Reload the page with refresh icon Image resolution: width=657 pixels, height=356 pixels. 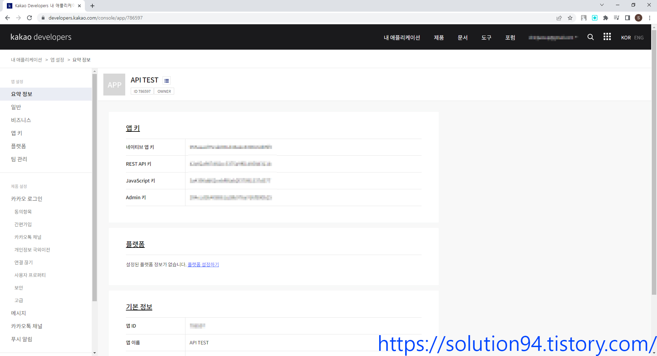point(29,18)
